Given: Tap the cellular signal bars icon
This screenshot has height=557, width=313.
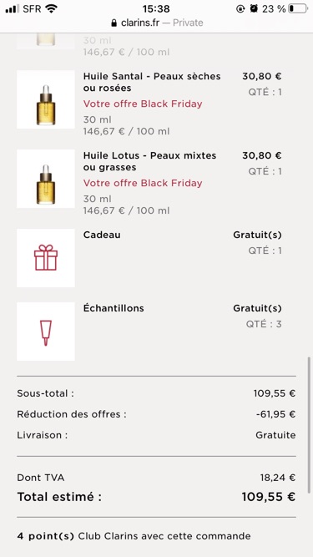Looking at the screenshot, I should point(13,9).
